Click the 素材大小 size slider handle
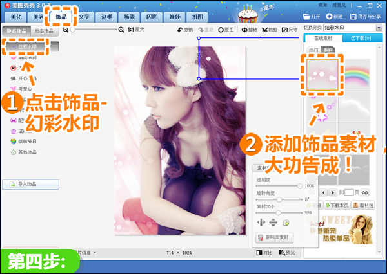The image size is (387, 274). click(x=279, y=212)
